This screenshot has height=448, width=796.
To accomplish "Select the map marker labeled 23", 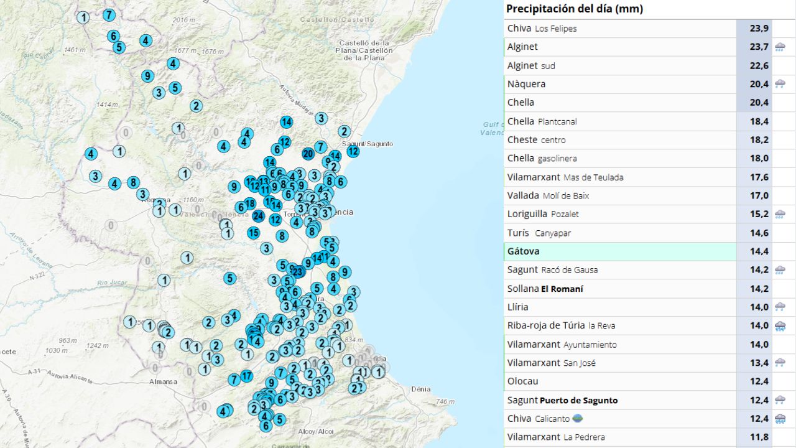I will [x=298, y=271].
